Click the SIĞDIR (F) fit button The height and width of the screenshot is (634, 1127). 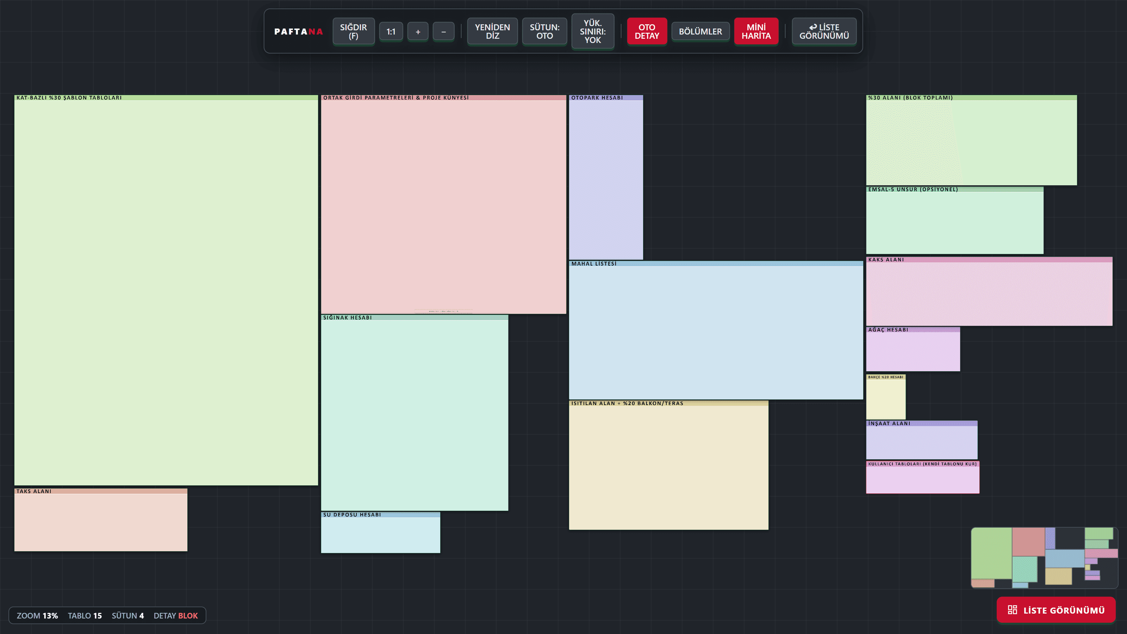(354, 31)
